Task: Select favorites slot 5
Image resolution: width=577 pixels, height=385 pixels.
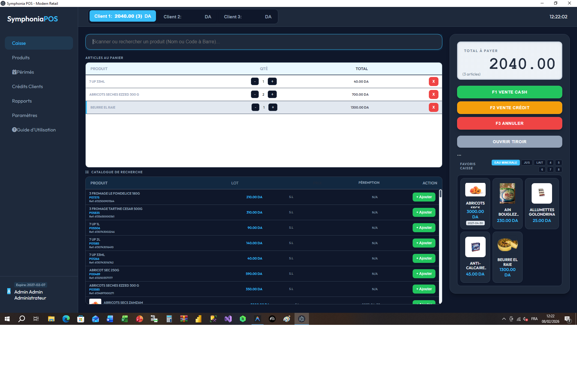Action: [558, 162]
